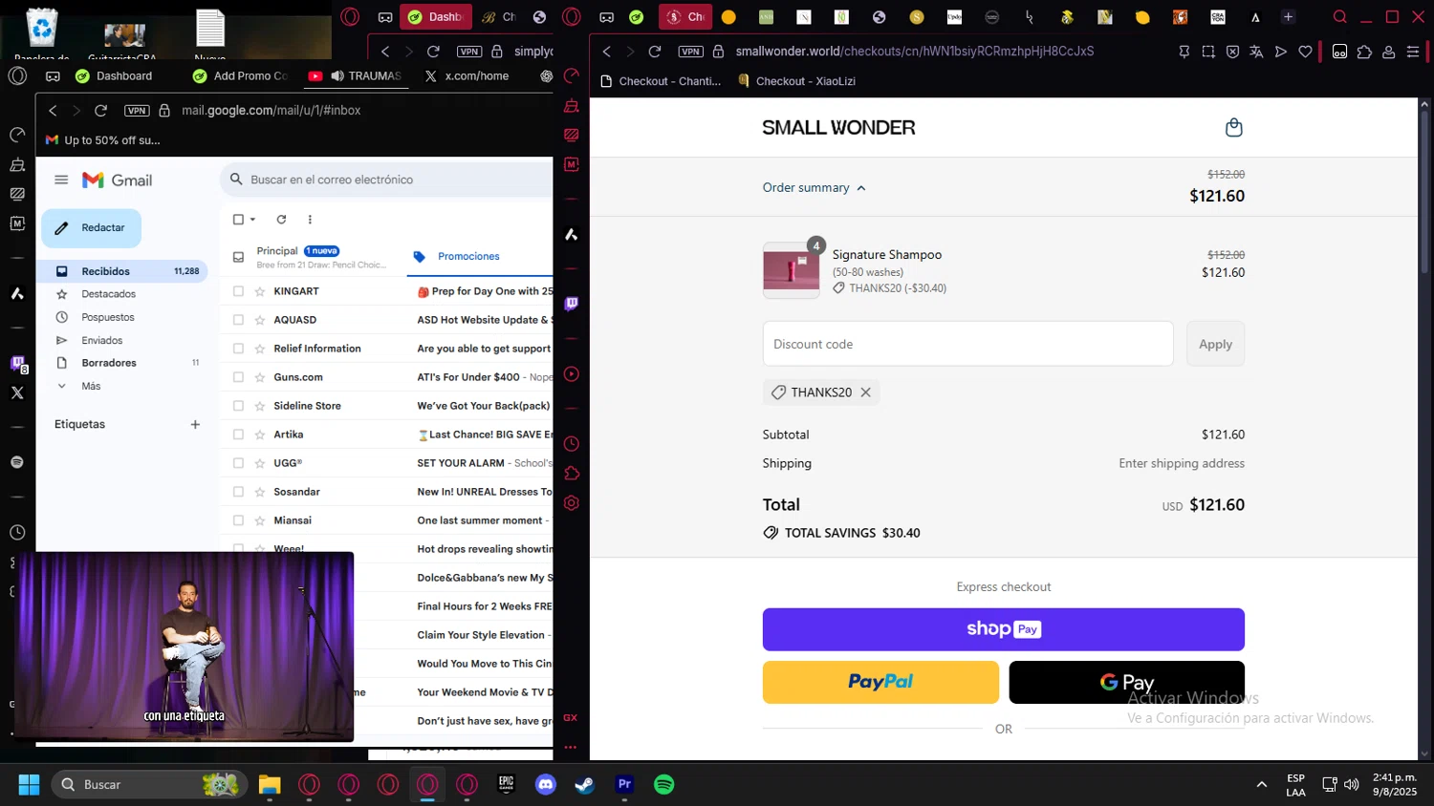
Task: Click the scroll-up arrow of the checkout scrollbar
Action: point(1424,103)
